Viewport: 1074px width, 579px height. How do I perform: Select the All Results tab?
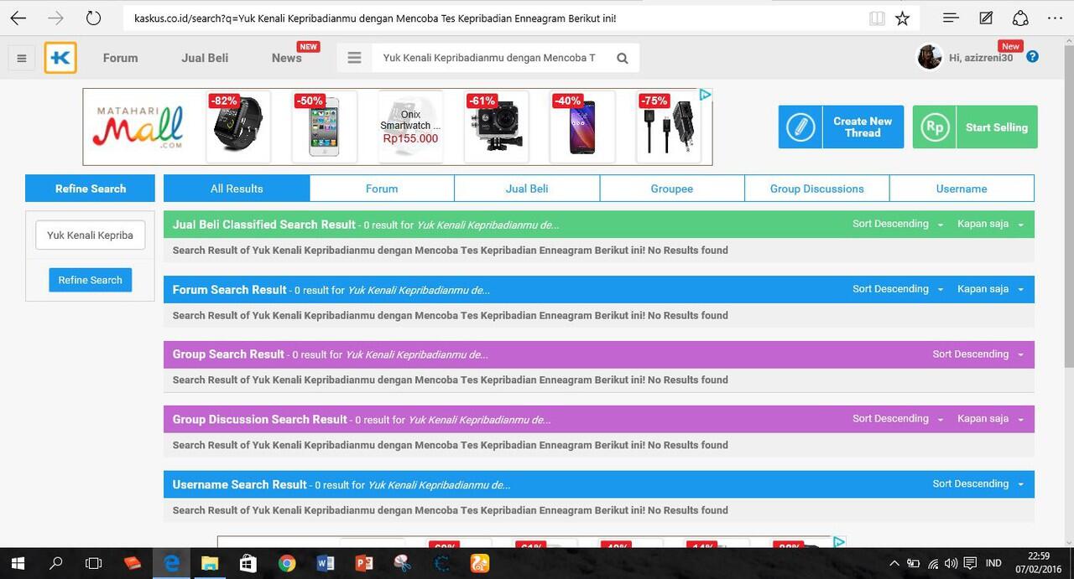tap(237, 189)
